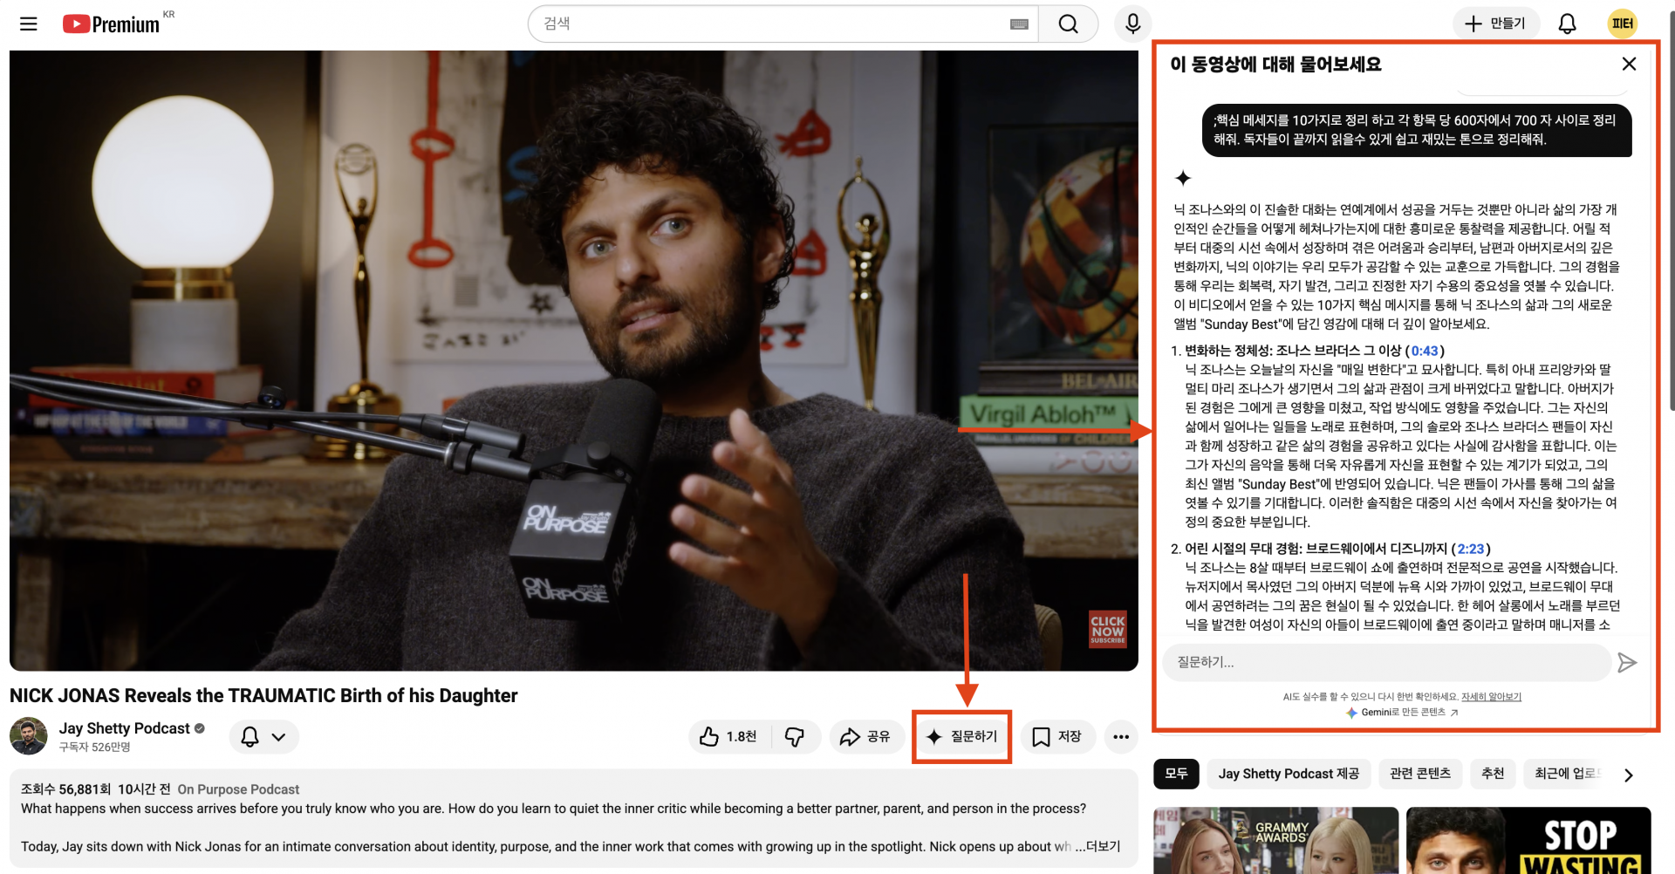Open the 질문하기 ask button
Viewport: 1675px width, 874px height.
(x=961, y=737)
